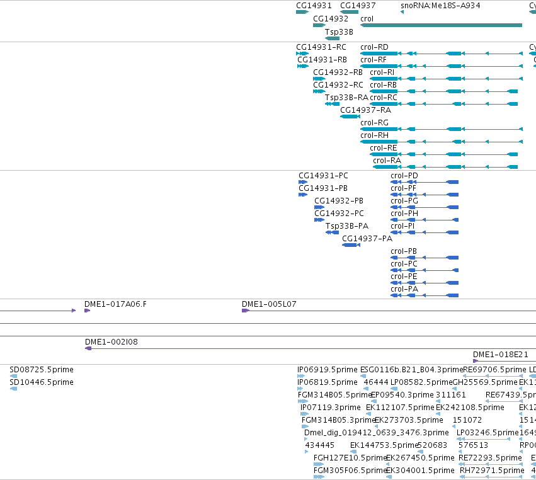Open the crol-RF transcript label
Image resolution: width=536 pixels, height=480 pixels.
[x=373, y=59]
